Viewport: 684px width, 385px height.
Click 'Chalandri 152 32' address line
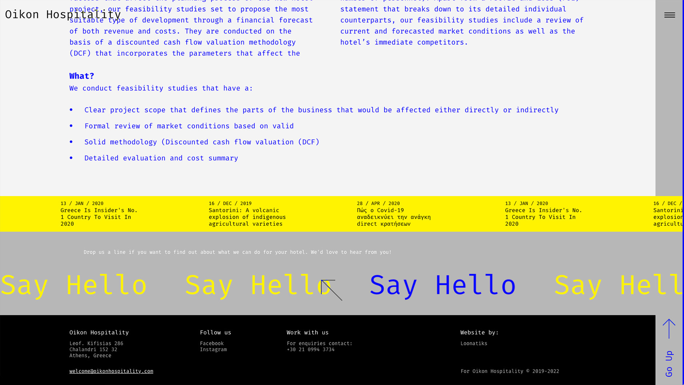pyautogui.click(x=94, y=349)
